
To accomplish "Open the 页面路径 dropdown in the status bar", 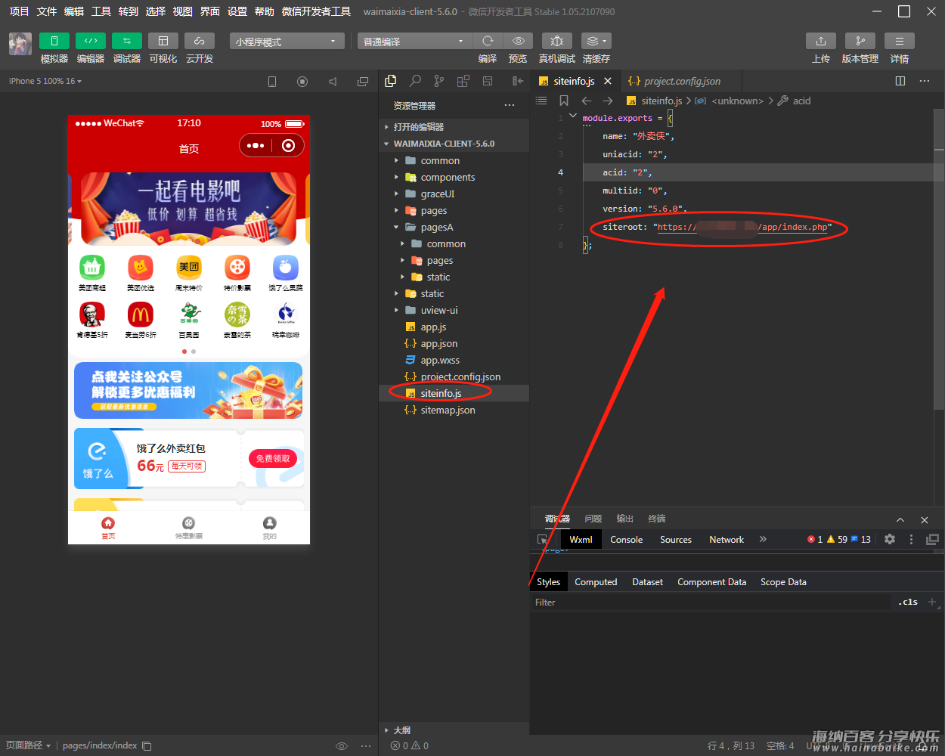I will click(x=29, y=745).
